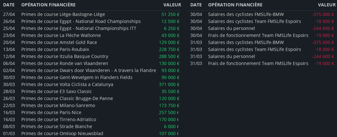The height and width of the screenshot is (137, 337).
Task: Click the Paris-Nice race bonus entry
Action: click(x=51, y=112)
